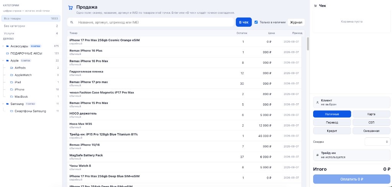Viewport: 392px width, 187px height.
Task: Open the Журнал button
Action: point(296,22)
